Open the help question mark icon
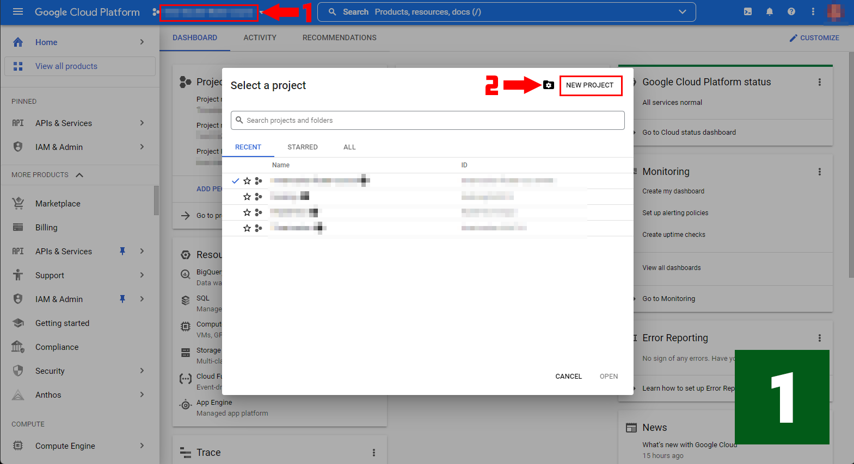 tap(791, 11)
